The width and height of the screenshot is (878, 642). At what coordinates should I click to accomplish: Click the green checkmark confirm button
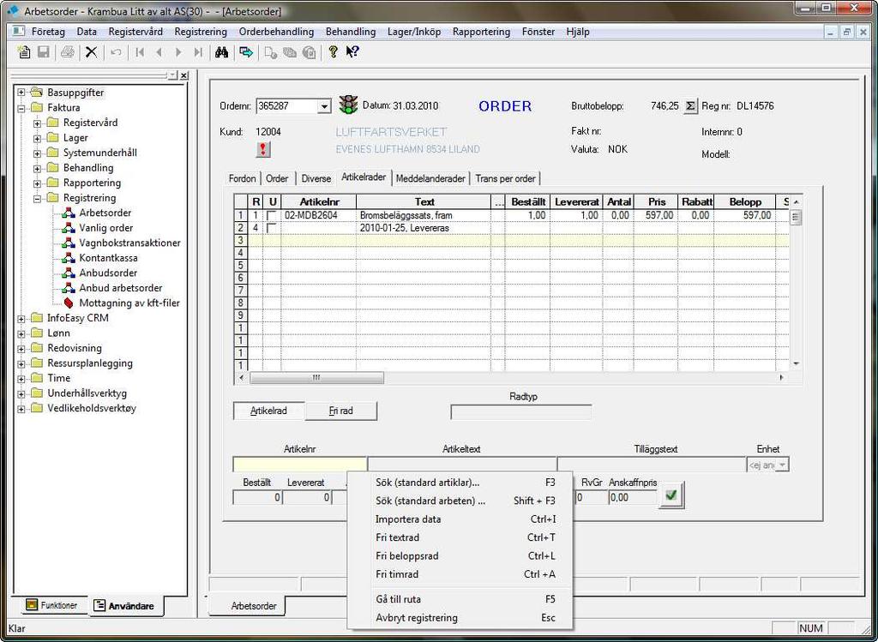point(671,495)
